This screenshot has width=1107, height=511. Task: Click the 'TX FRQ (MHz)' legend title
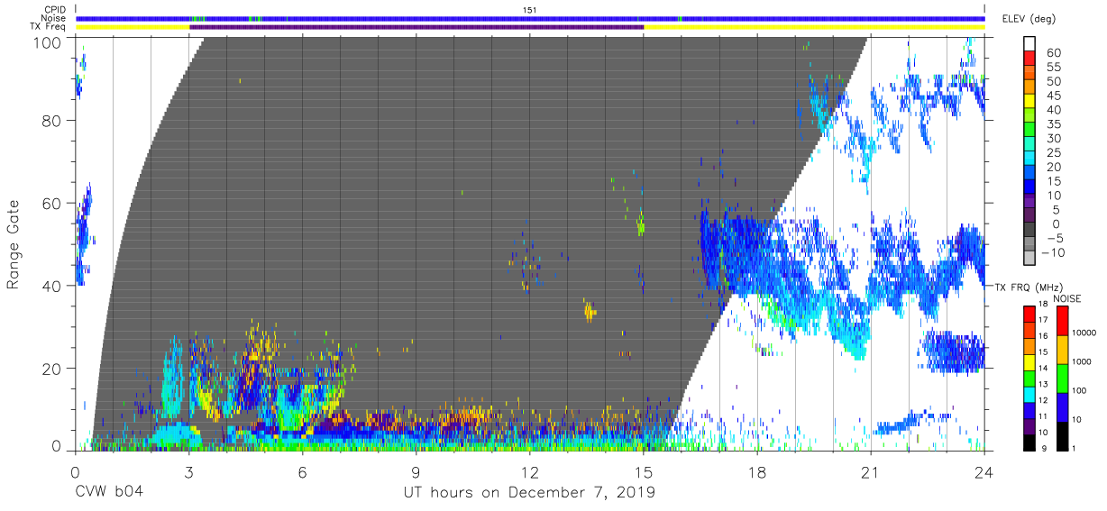(x=1027, y=287)
